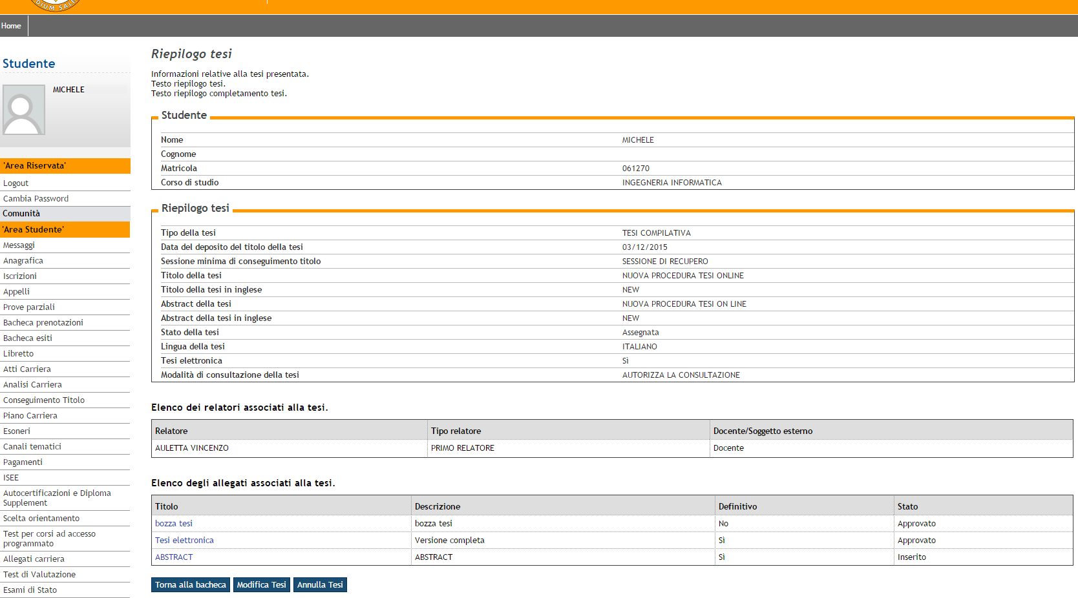
Task: Open Bacheca esiti
Action: click(28, 338)
